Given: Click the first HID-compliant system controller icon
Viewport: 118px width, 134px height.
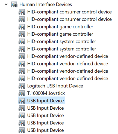Looking at the screenshot, I should tap(22, 41).
